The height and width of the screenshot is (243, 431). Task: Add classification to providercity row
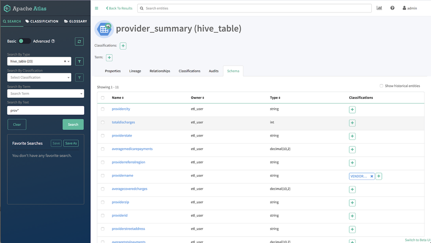tap(352, 109)
